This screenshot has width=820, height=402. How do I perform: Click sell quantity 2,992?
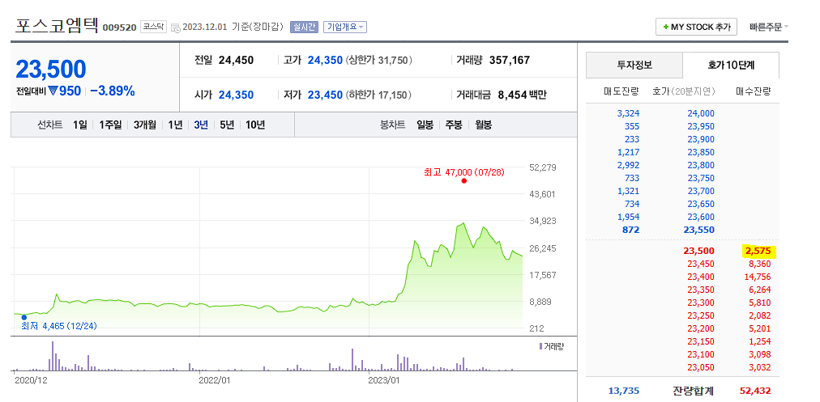(628, 165)
